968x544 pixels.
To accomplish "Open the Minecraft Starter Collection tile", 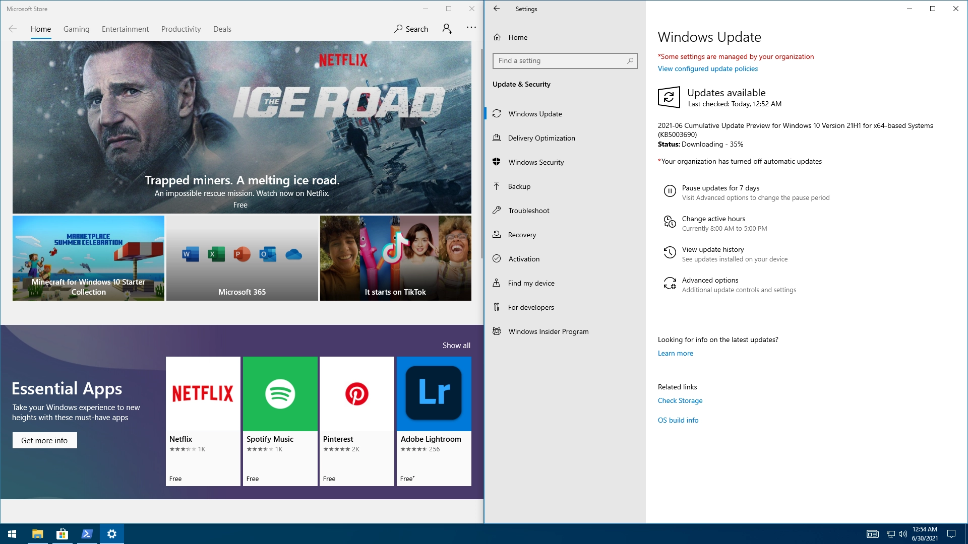I will click(88, 258).
